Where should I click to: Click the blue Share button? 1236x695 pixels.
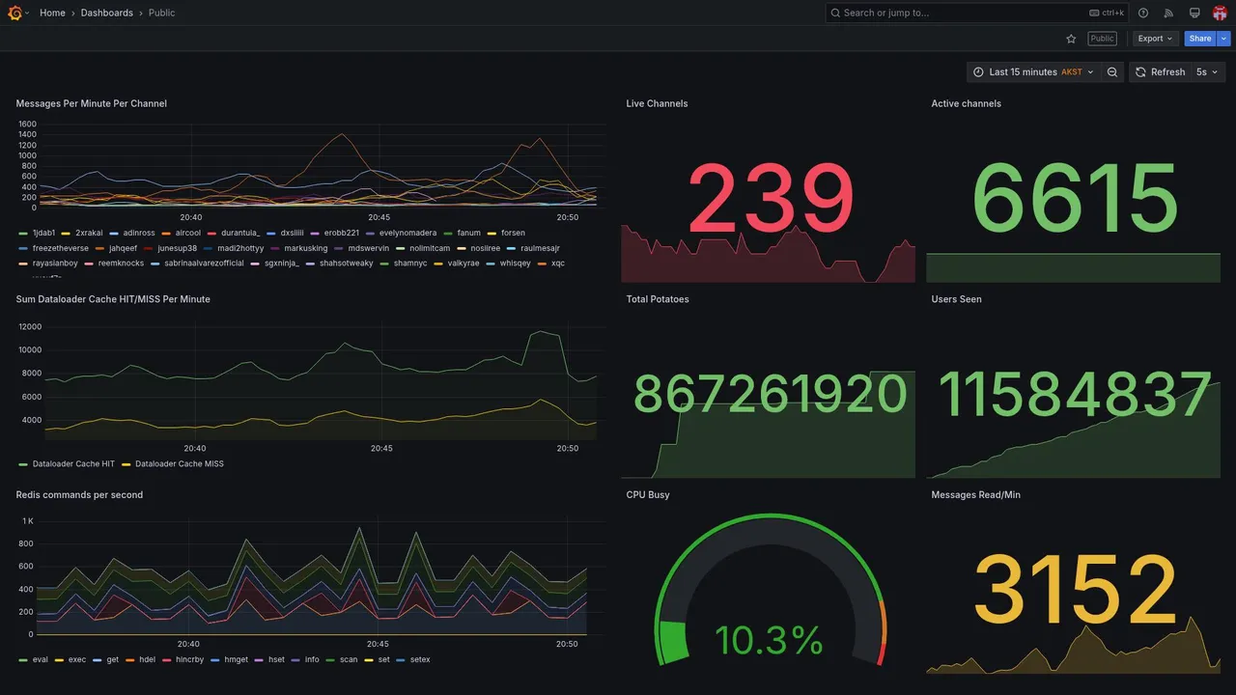coord(1200,39)
